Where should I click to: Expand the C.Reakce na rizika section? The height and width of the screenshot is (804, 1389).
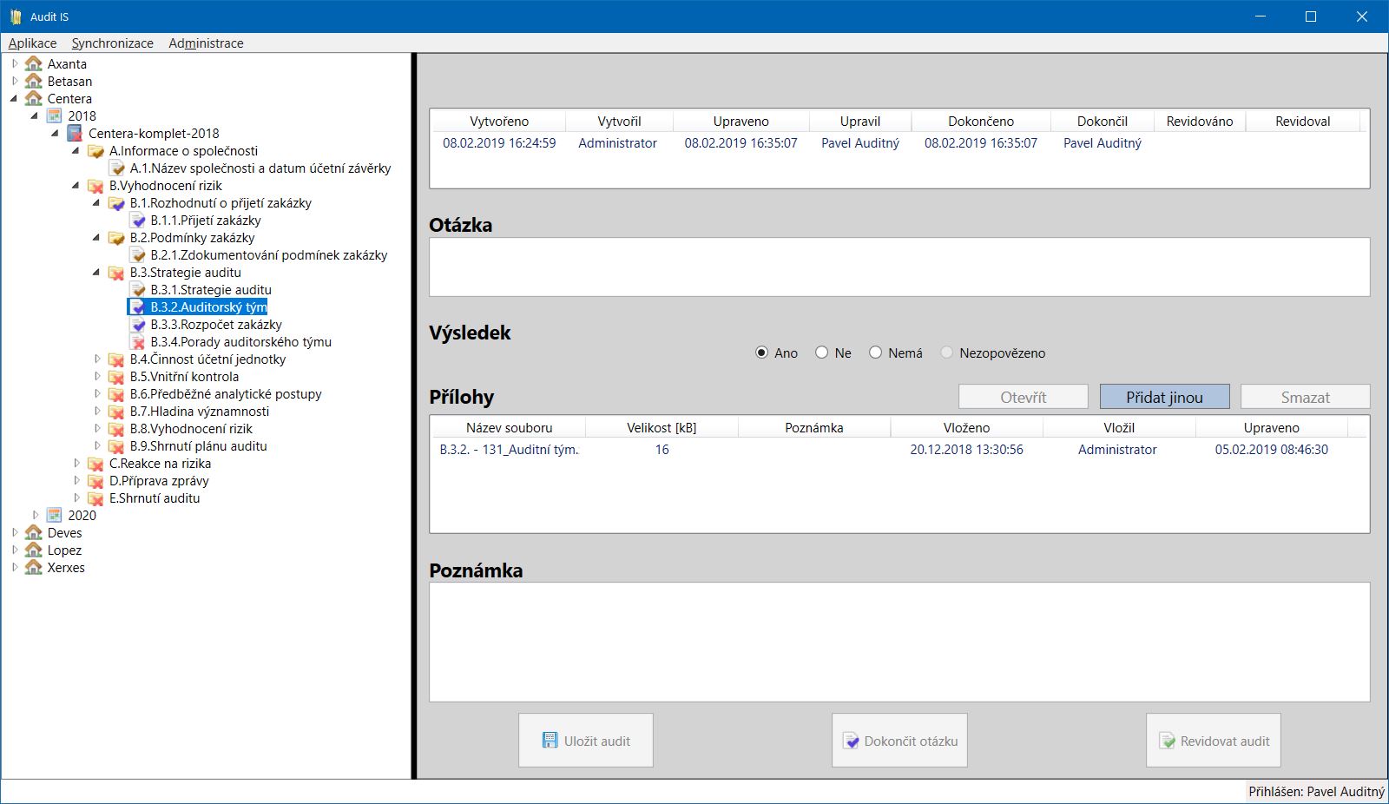(76, 463)
